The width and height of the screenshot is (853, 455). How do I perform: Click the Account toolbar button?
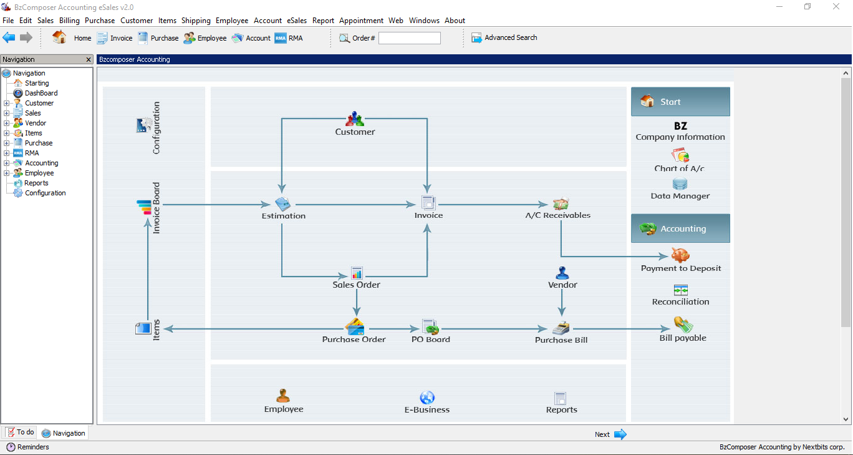coord(251,37)
